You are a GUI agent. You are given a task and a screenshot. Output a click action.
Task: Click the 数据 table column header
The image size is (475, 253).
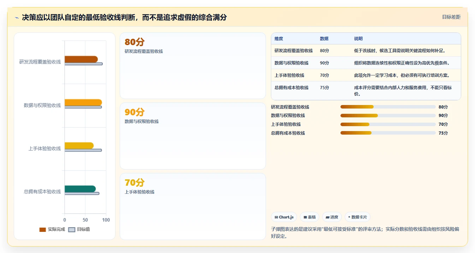tap(324, 39)
